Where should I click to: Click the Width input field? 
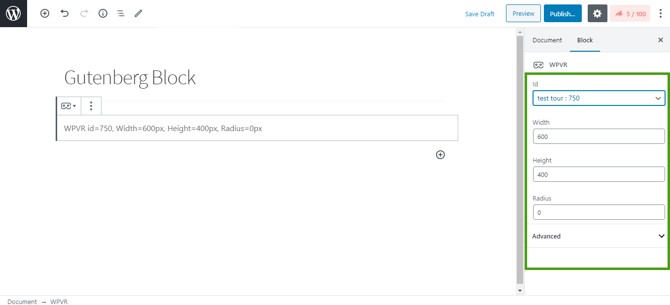click(x=599, y=136)
